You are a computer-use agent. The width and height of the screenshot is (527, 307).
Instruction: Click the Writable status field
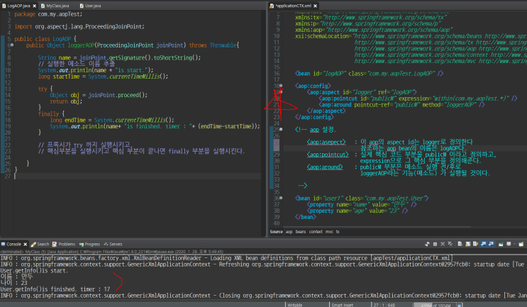coord(295,305)
